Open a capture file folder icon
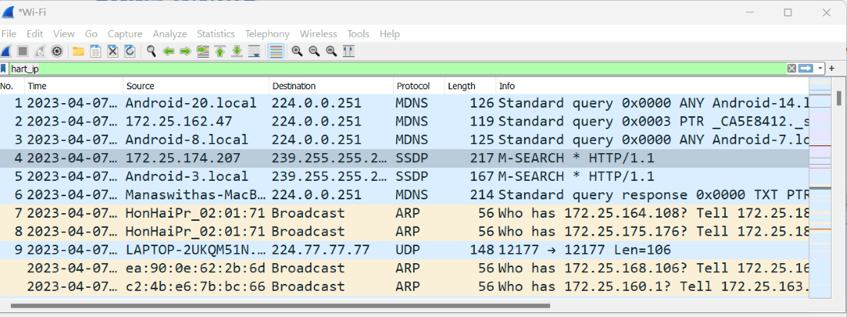Screen dimensions: 847x317 pyautogui.click(x=78, y=52)
